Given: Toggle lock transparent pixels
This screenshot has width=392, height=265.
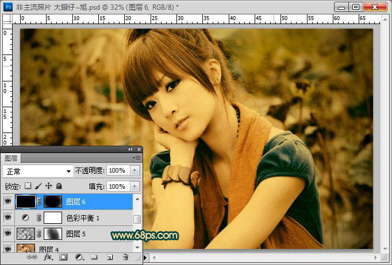Looking at the screenshot, I should pyautogui.click(x=28, y=186).
